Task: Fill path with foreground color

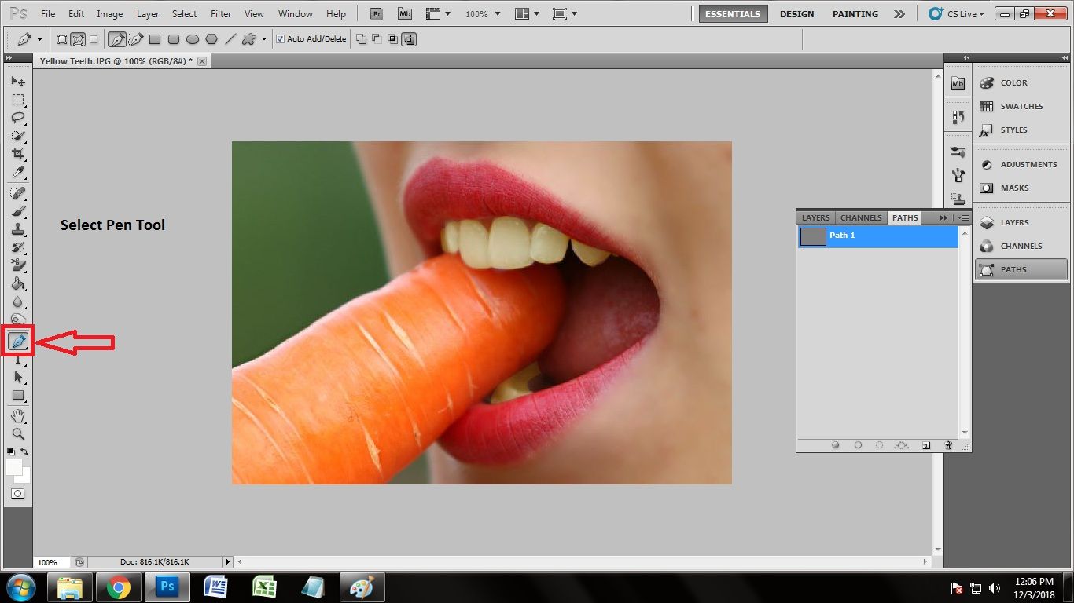Action: coord(836,445)
